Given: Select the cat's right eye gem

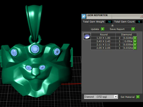Looking at the screenshot, I should tap(42, 67).
